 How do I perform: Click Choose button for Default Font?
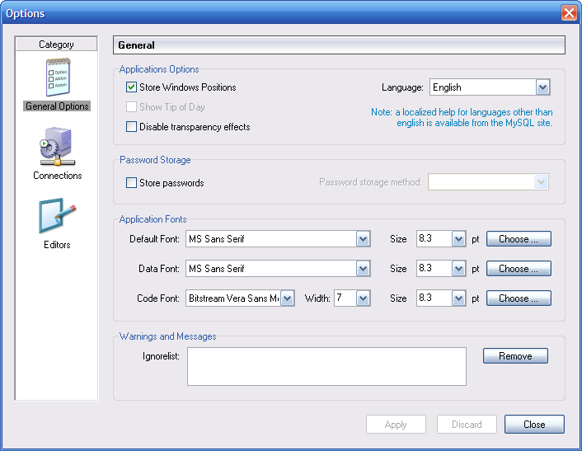pos(519,239)
